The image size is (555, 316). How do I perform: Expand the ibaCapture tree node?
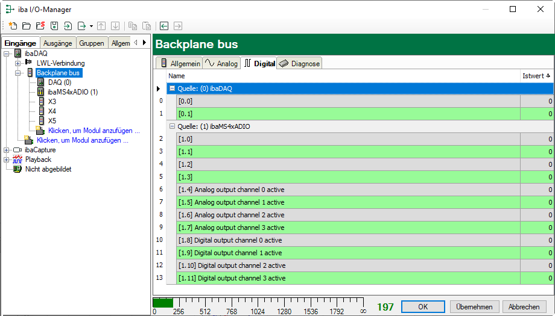pyautogui.click(x=7, y=150)
